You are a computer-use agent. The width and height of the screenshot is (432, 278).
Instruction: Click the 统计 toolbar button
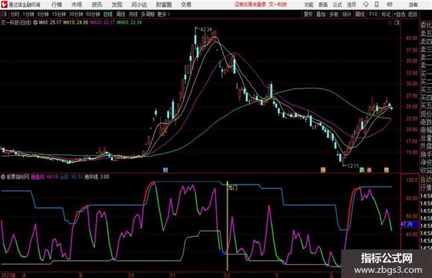[x=347, y=14]
